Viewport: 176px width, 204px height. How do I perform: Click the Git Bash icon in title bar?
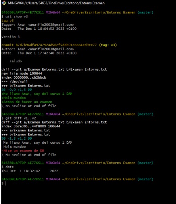[4, 3]
